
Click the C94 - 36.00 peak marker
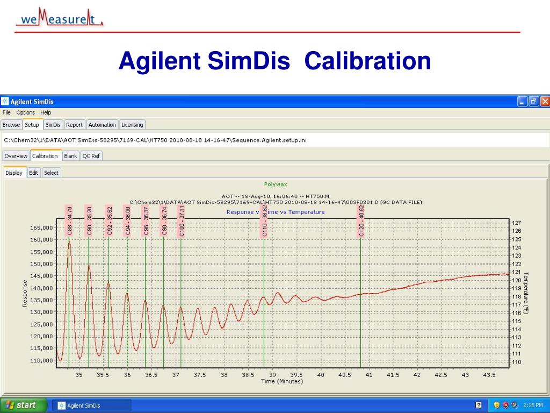(x=127, y=221)
